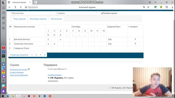Click average score 5.00

(x=110, y=39)
